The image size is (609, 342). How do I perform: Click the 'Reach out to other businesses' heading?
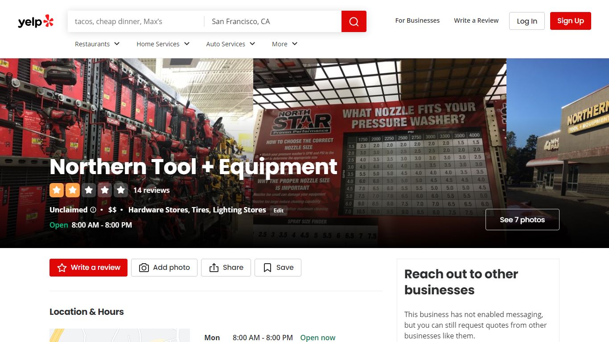coord(461,282)
